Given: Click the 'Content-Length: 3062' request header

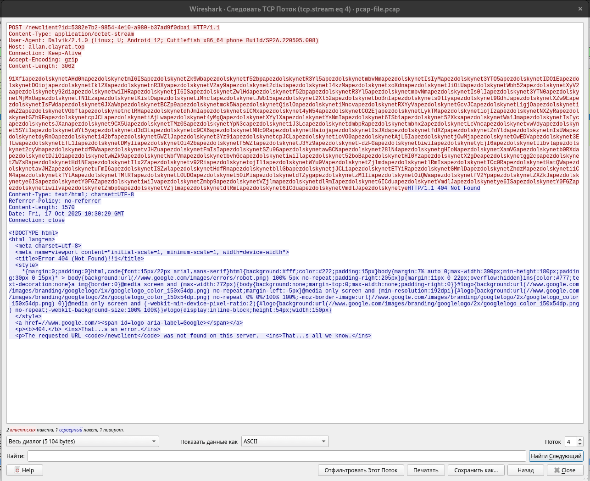Looking at the screenshot, I should [41, 66].
